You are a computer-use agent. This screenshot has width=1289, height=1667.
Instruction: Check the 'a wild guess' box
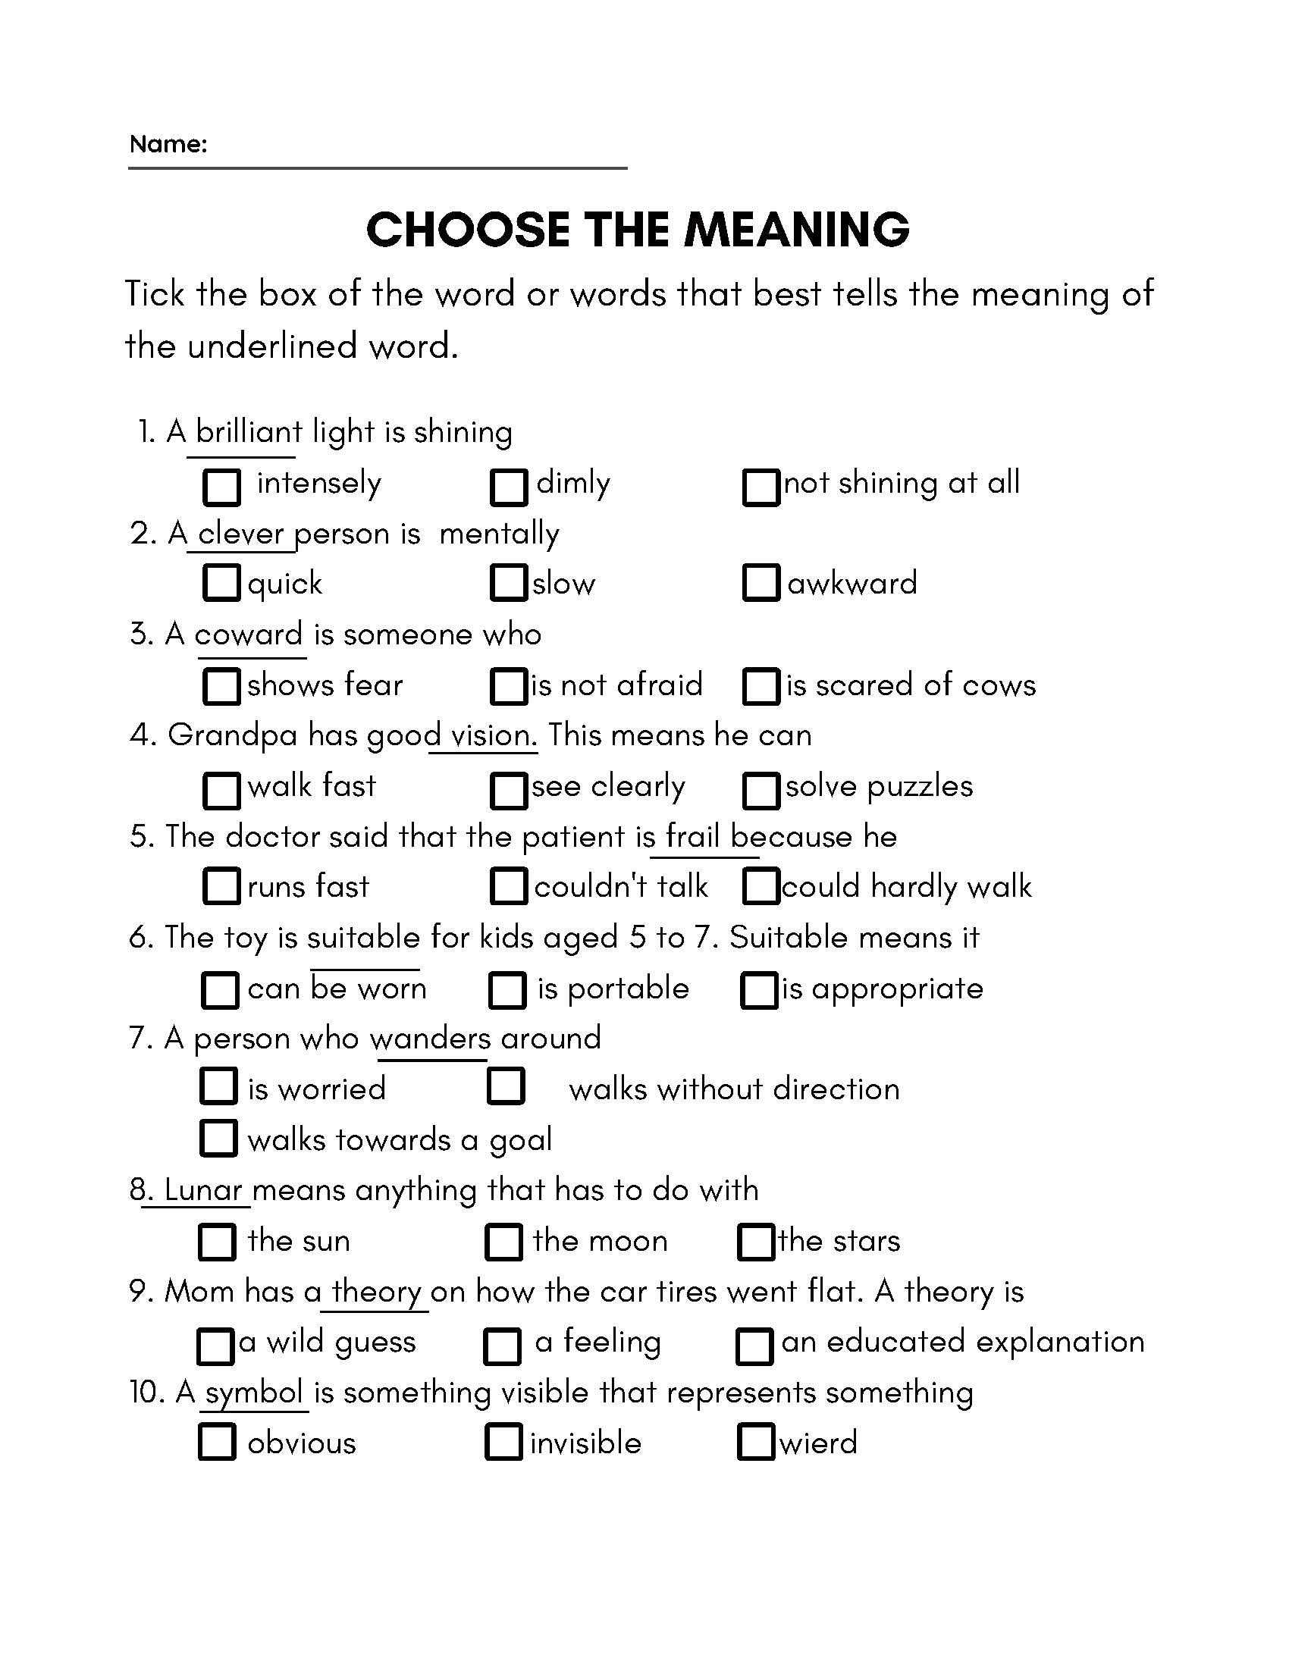pyautogui.click(x=215, y=1346)
